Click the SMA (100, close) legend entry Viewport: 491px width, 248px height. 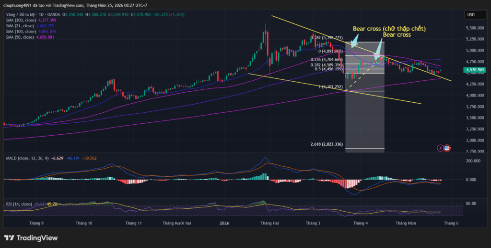click(31, 32)
